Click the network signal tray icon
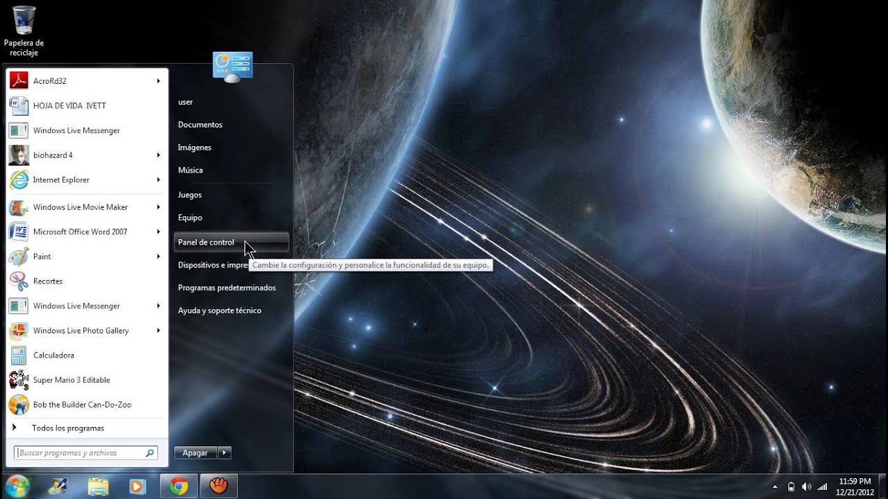 (822, 487)
